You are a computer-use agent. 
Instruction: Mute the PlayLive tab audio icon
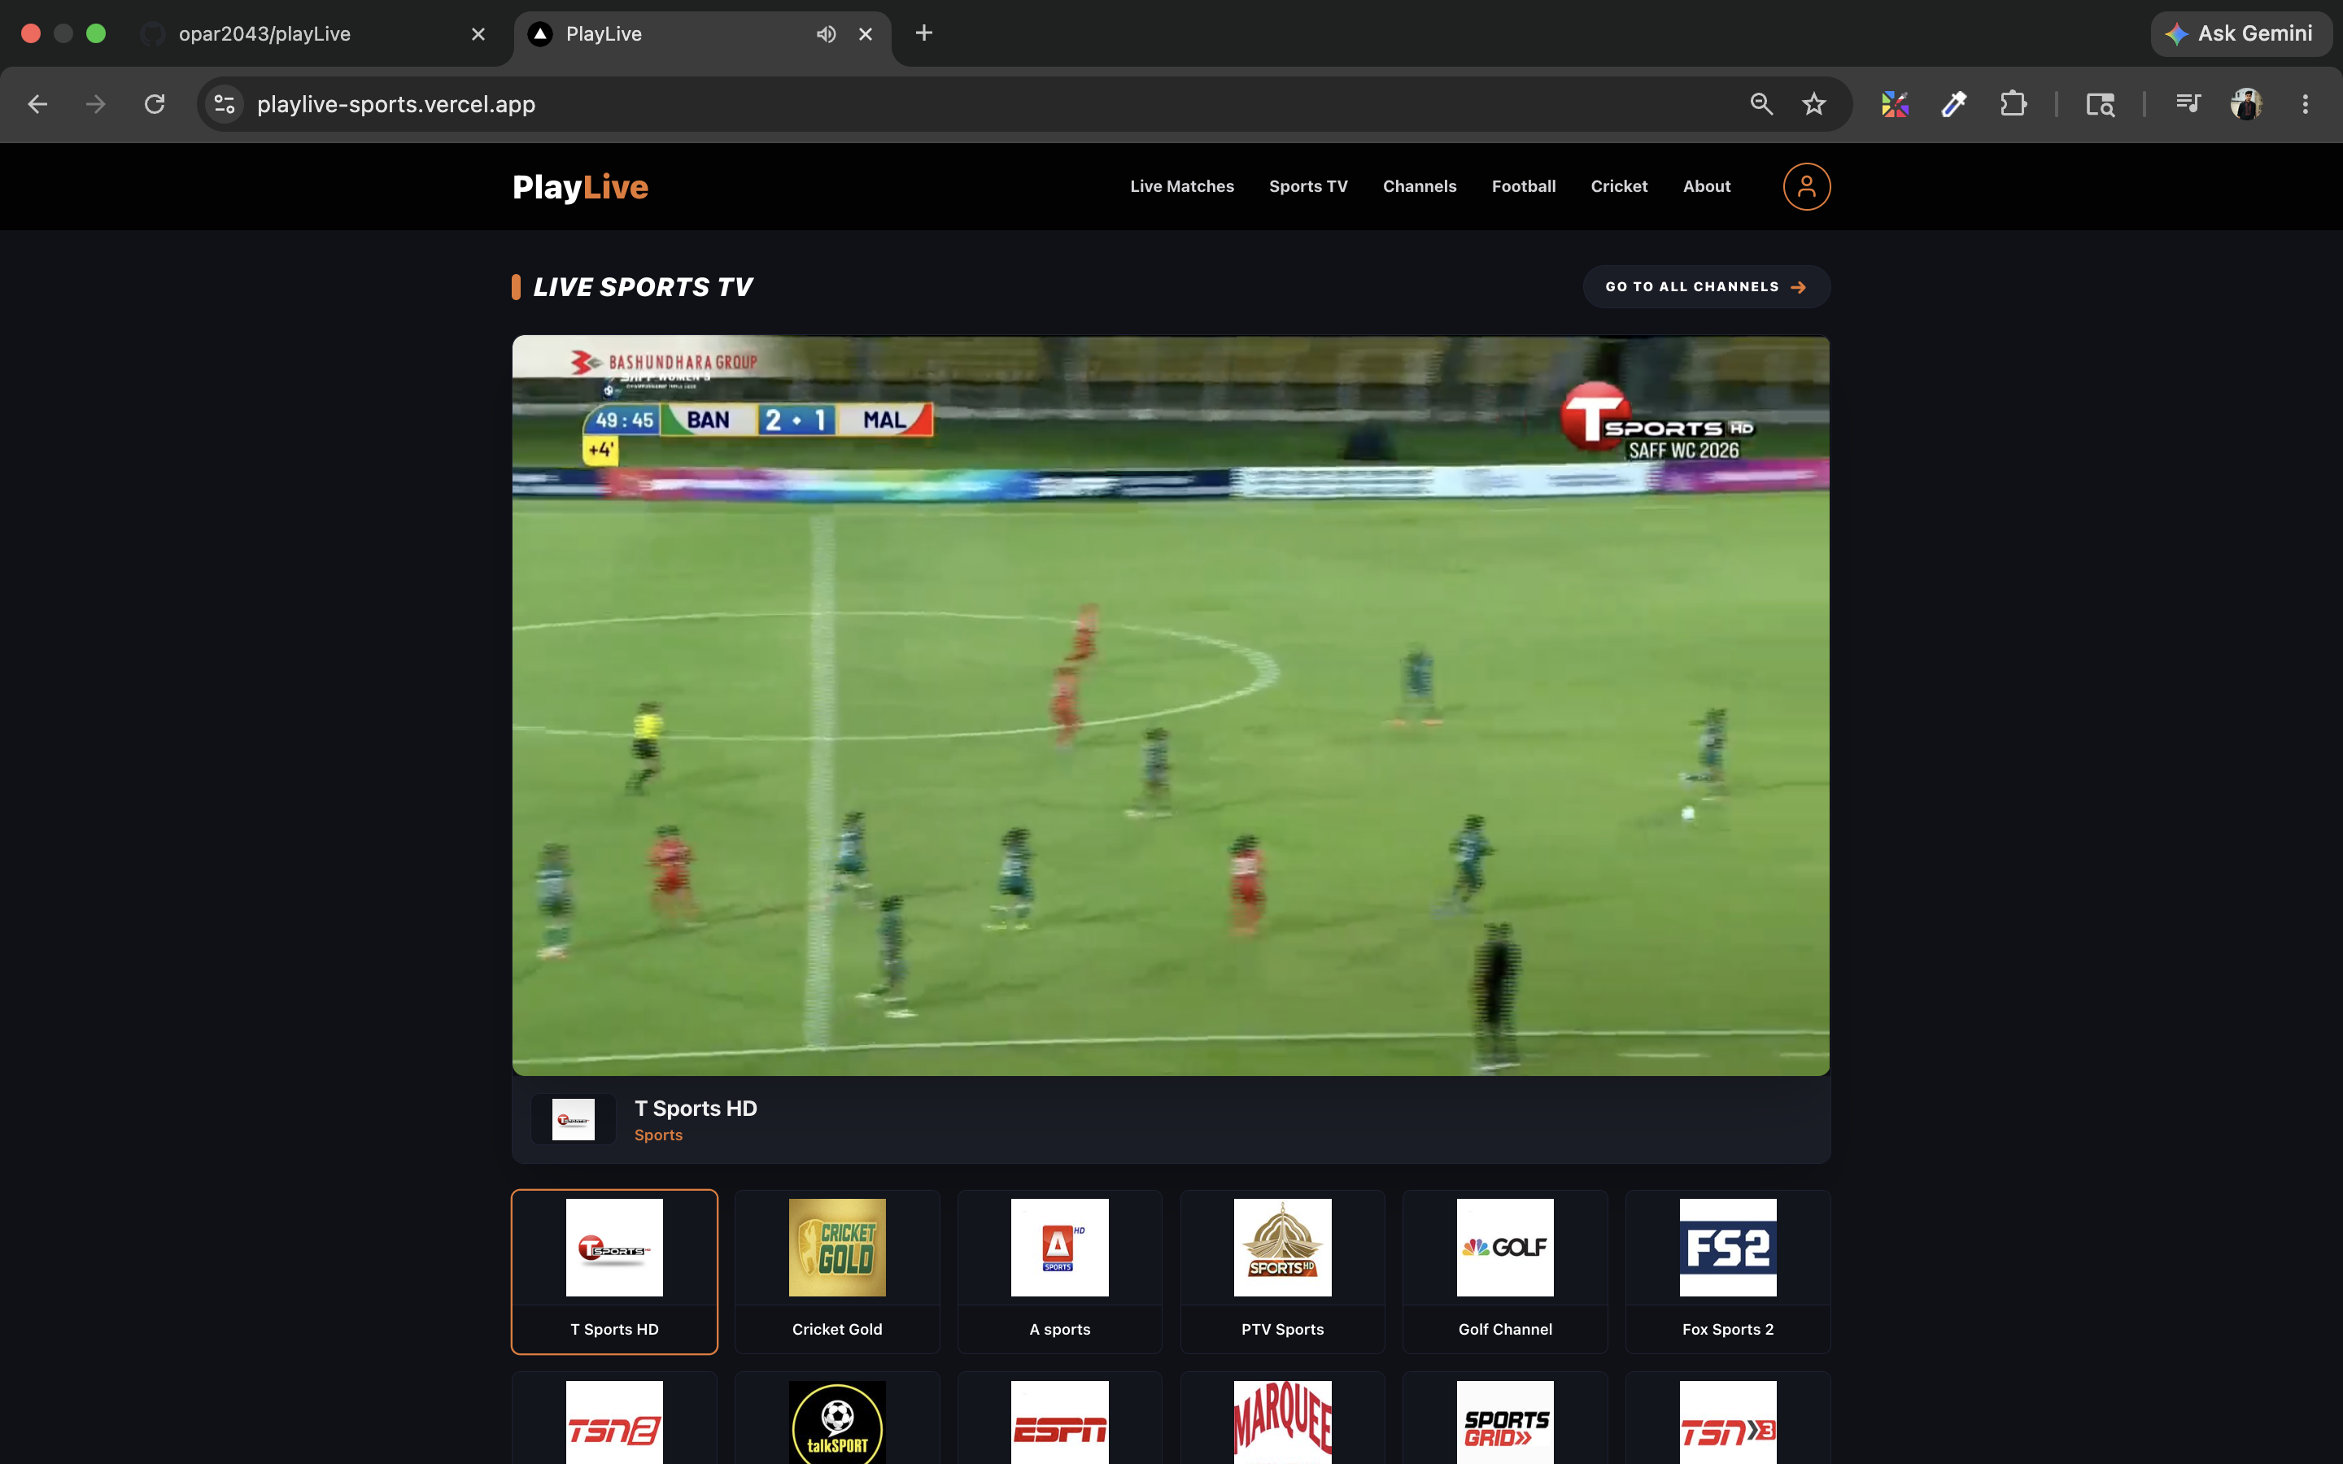pyautogui.click(x=825, y=34)
